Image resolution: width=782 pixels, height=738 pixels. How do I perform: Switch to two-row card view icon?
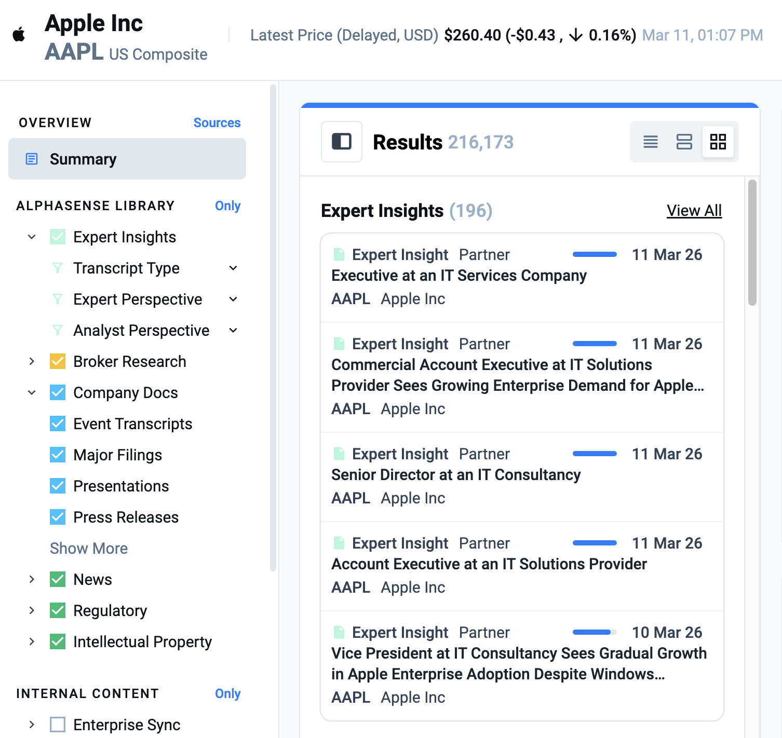click(684, 142)
